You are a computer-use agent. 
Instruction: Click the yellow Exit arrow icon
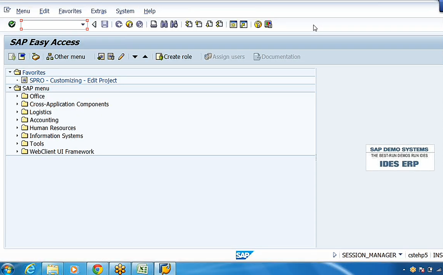click(129, 24)
